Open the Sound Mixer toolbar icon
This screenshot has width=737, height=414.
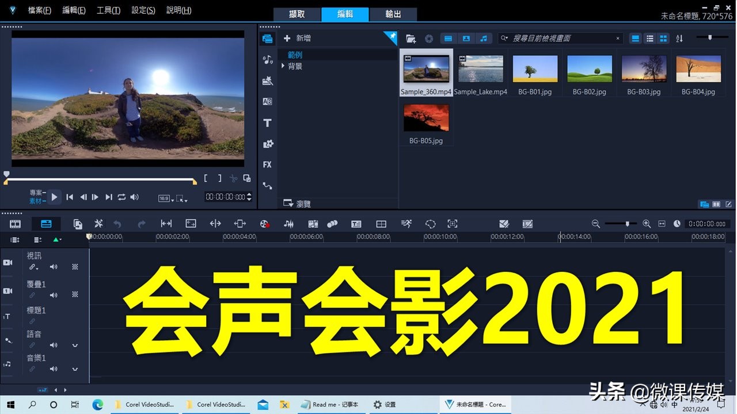pos(288,224)
